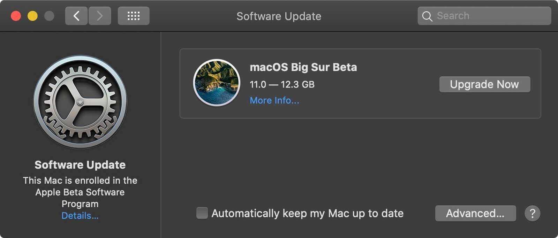Close the window with the red button

[x=16, y=16]
